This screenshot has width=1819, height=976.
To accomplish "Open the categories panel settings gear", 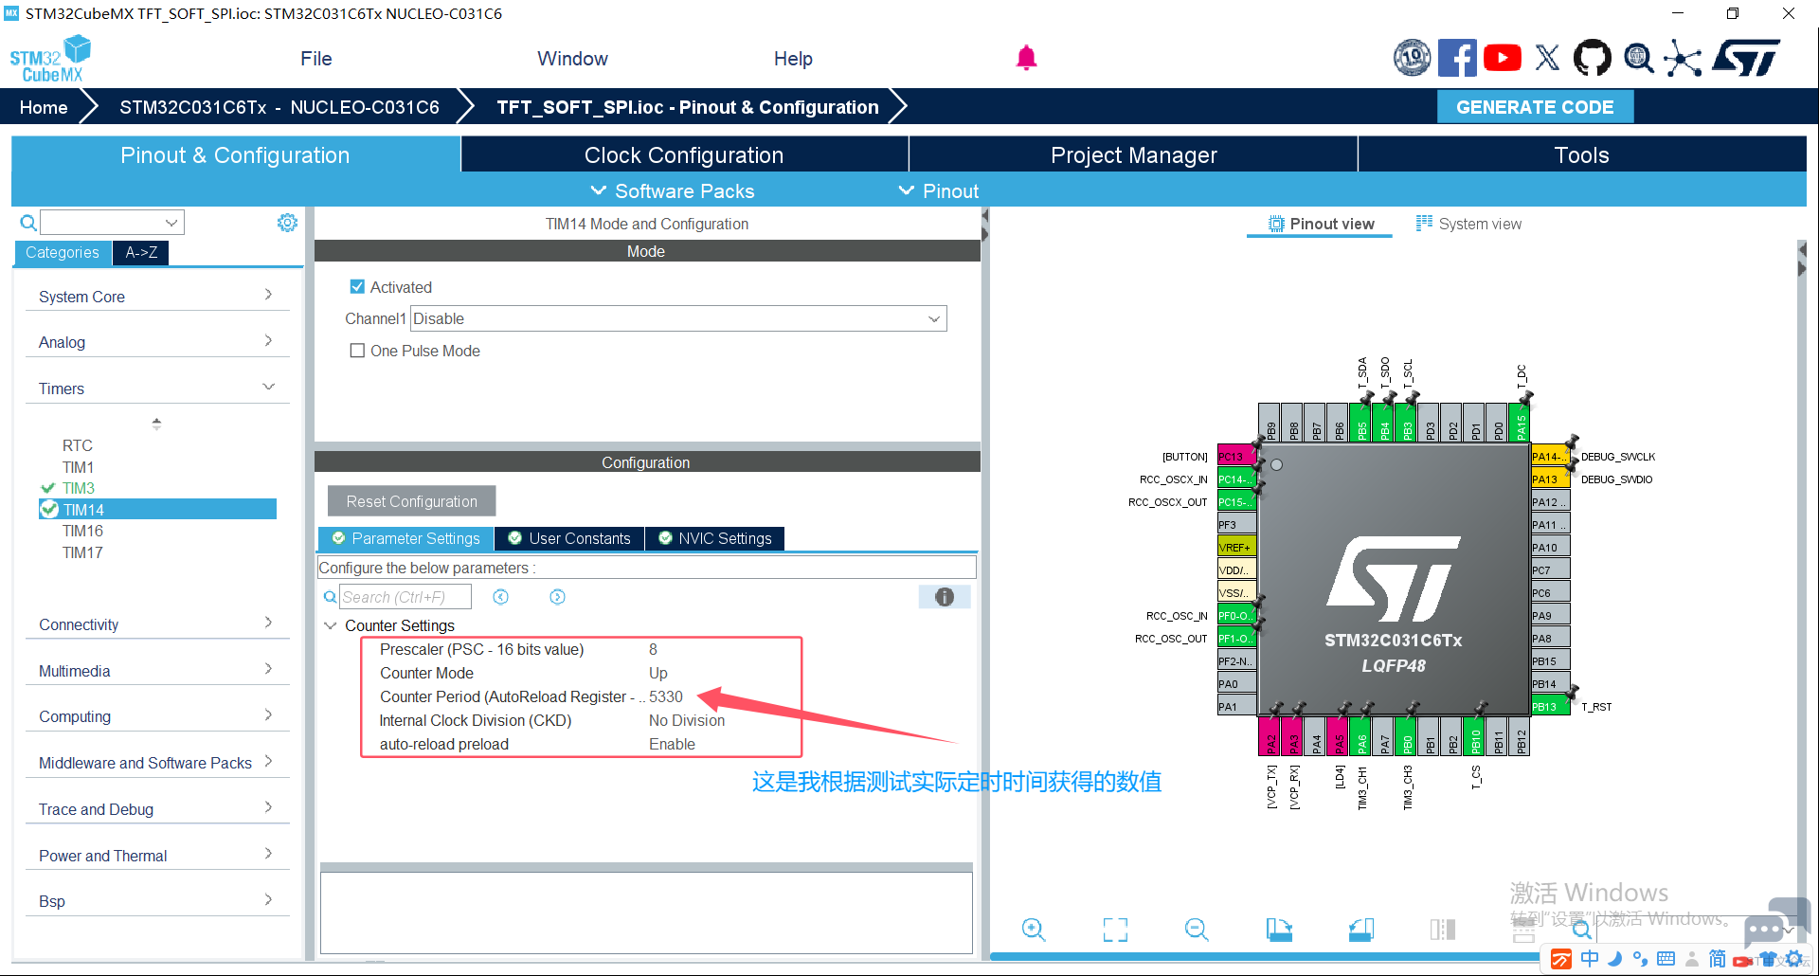I will [287, 223].
